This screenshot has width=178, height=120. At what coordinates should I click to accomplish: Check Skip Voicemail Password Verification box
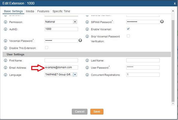click(128, 36)
